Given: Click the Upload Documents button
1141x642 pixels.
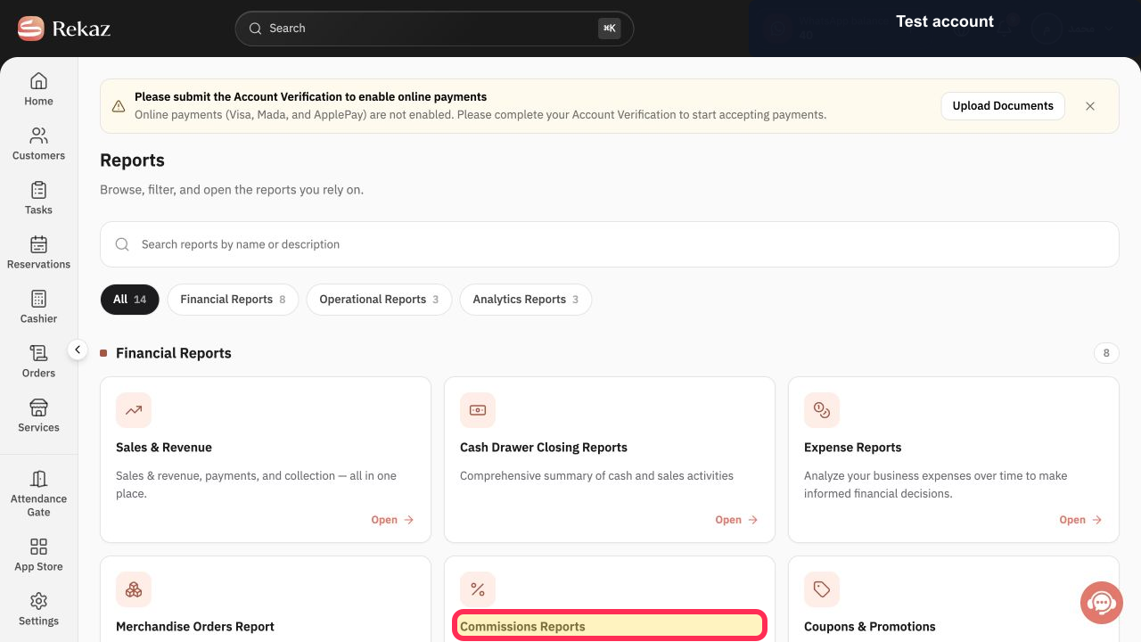Looking at the screenshot, I should [1003, 106].
